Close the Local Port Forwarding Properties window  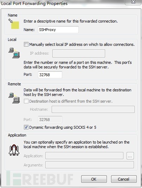(133, 2)
